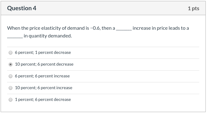207x113 pixels.
Task: Click the '1 pts' point value
Action: (194, 8)
